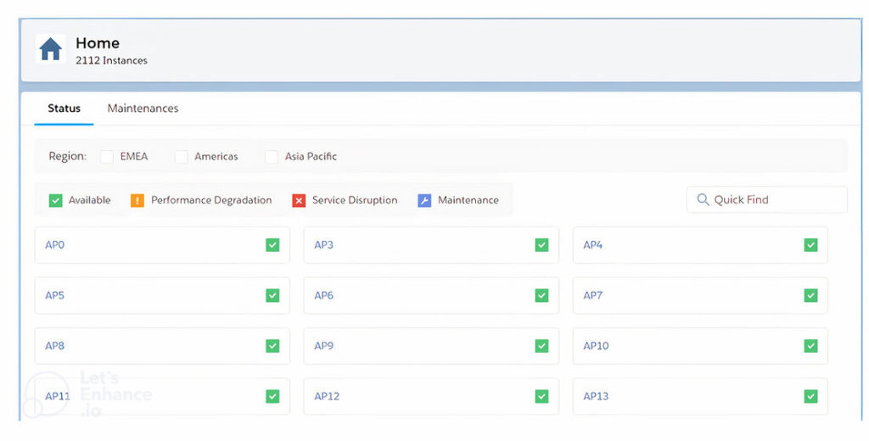Click AP12 green available status icon
The height and width of the screenshot is (441, 869).
pos(541,396)
